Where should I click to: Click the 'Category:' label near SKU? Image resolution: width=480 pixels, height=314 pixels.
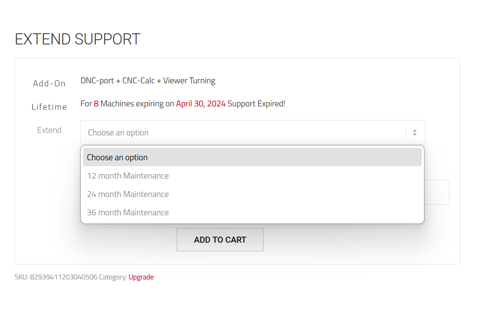tap(113, 277)
